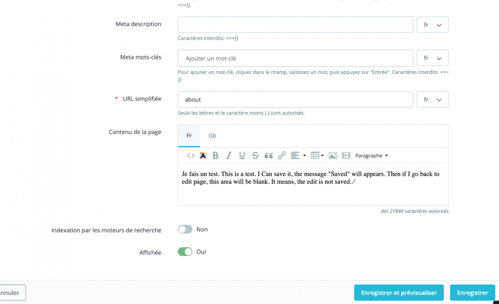
Task: Switch to the Gb content tab
Action: tap(212, 135)
